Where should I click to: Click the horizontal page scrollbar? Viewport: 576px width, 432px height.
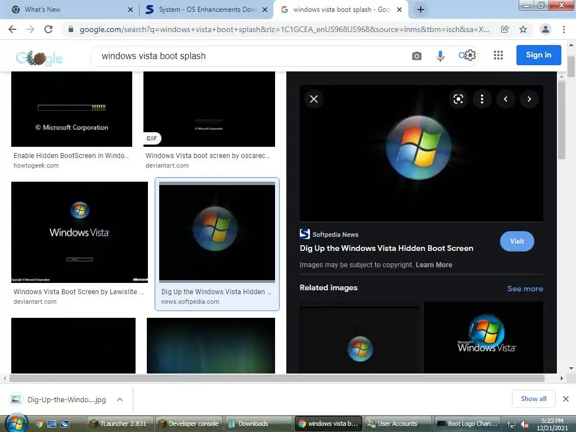[x=277, y=378]
